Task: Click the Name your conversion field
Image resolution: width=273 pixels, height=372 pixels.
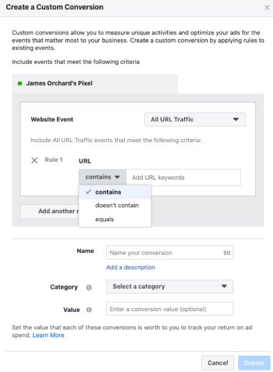Action: (170, 253)
